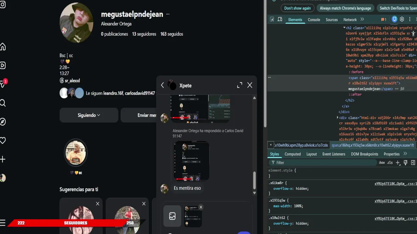Open the 13 seguidores list
417x234 pixels.
[x=144, y=34]
